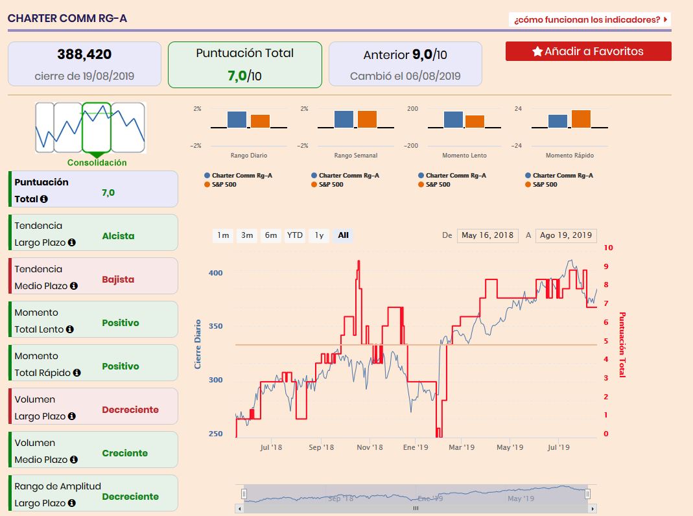Select the YTD time range
The width and height of the screenshot is (693, 516).
[295, 235]
